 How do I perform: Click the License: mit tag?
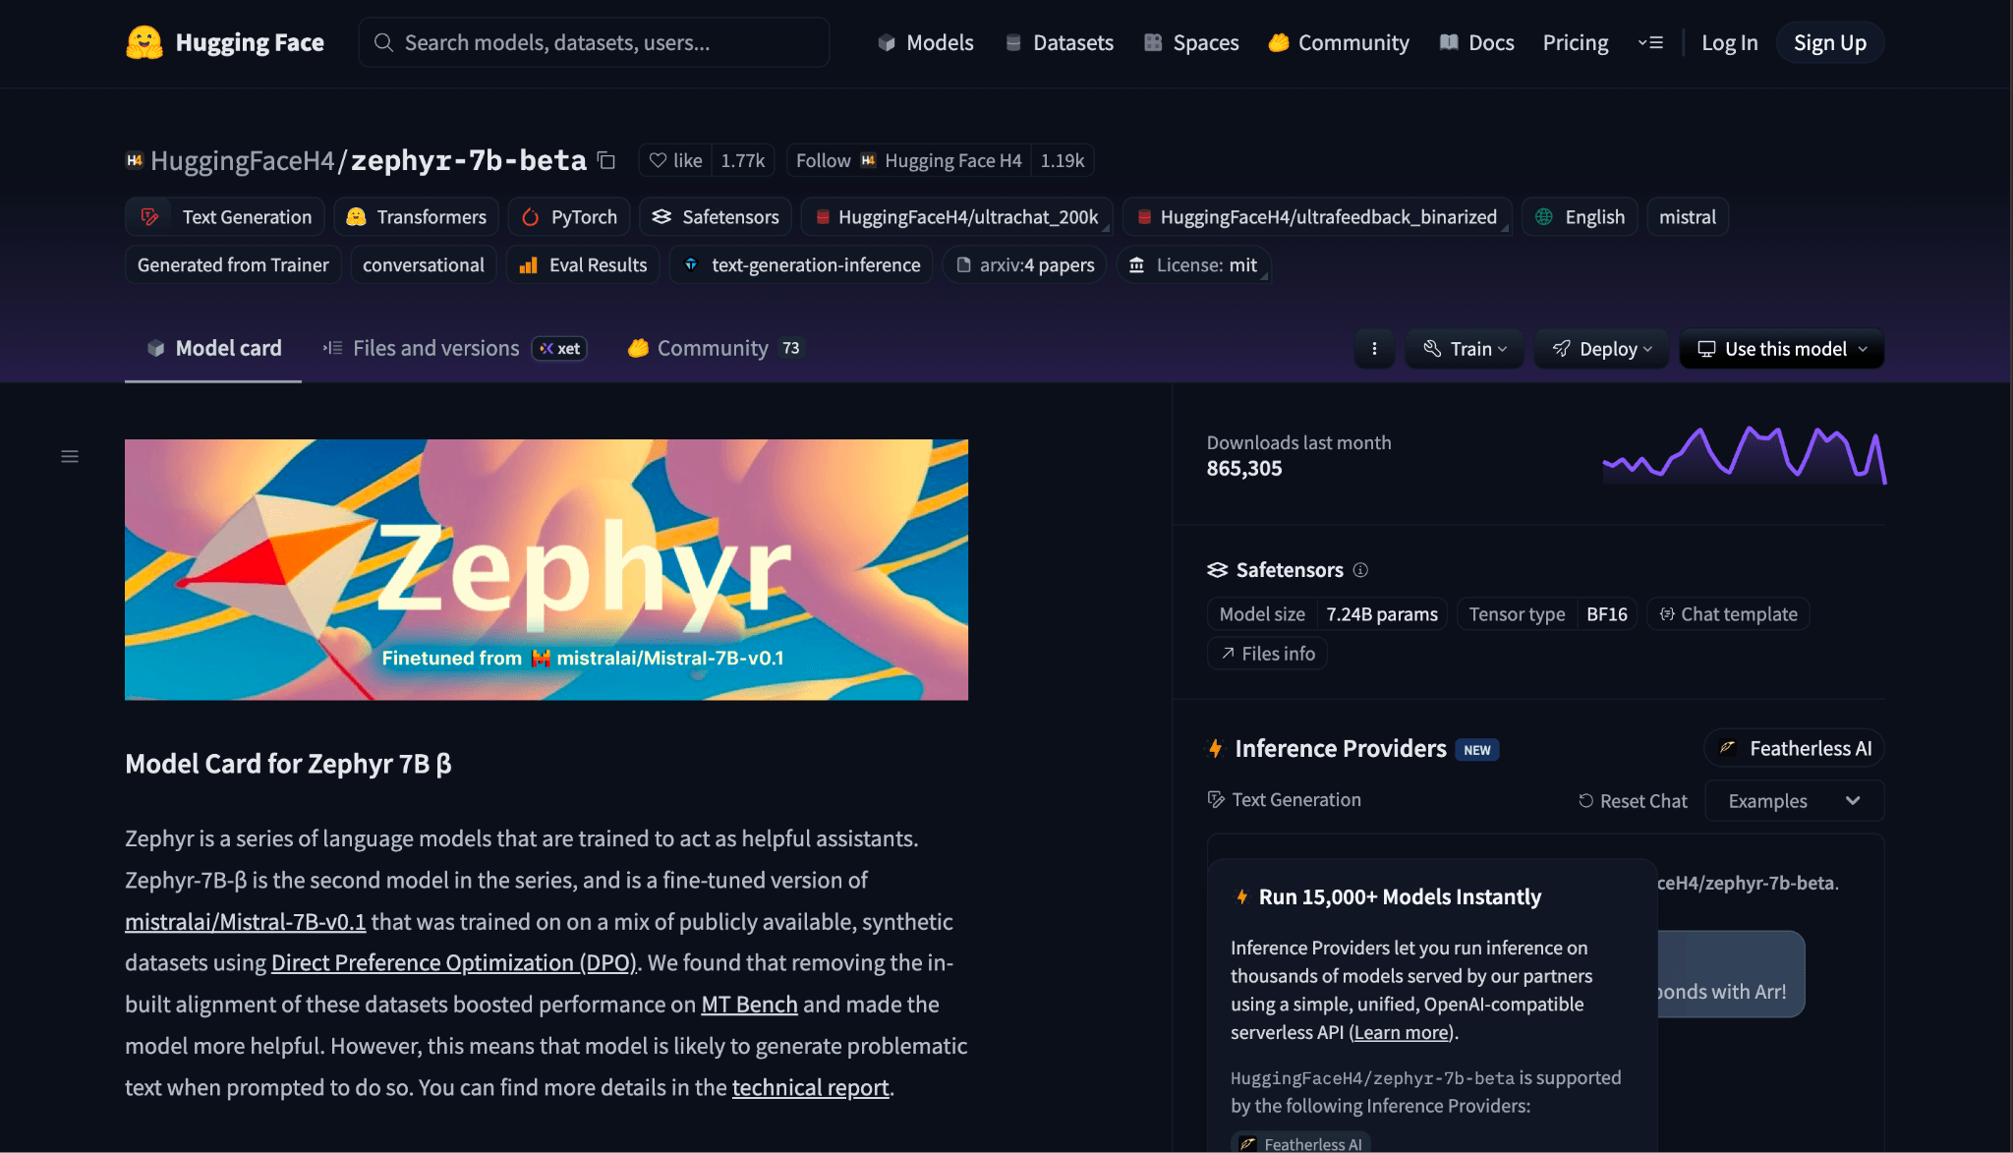[1193, 264]
